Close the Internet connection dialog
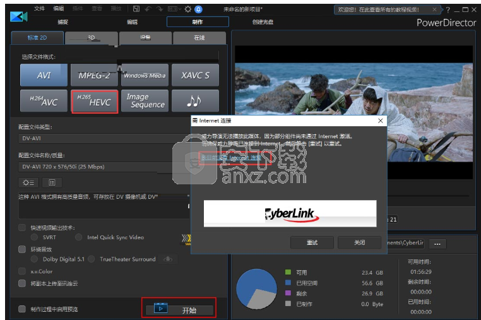 pyautogui.click(x=381, y=121)
